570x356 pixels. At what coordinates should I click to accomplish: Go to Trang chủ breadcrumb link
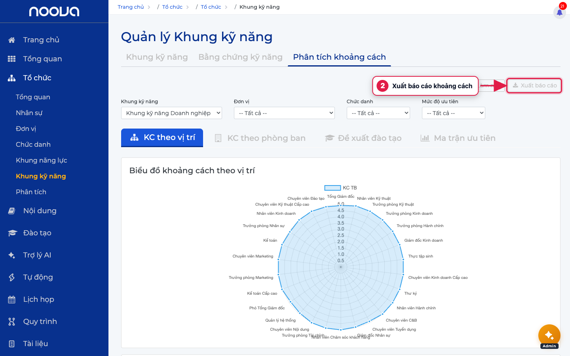pyautogui.click(x=131, y=7)
